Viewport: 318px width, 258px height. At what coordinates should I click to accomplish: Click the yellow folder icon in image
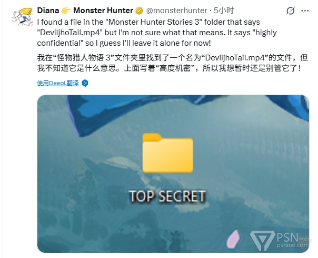click(168, 153)
